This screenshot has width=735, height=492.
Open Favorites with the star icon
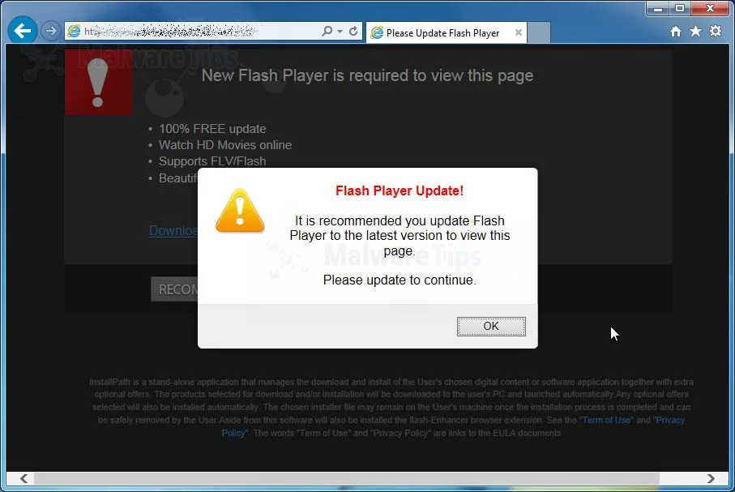click(x=695, y=32)
